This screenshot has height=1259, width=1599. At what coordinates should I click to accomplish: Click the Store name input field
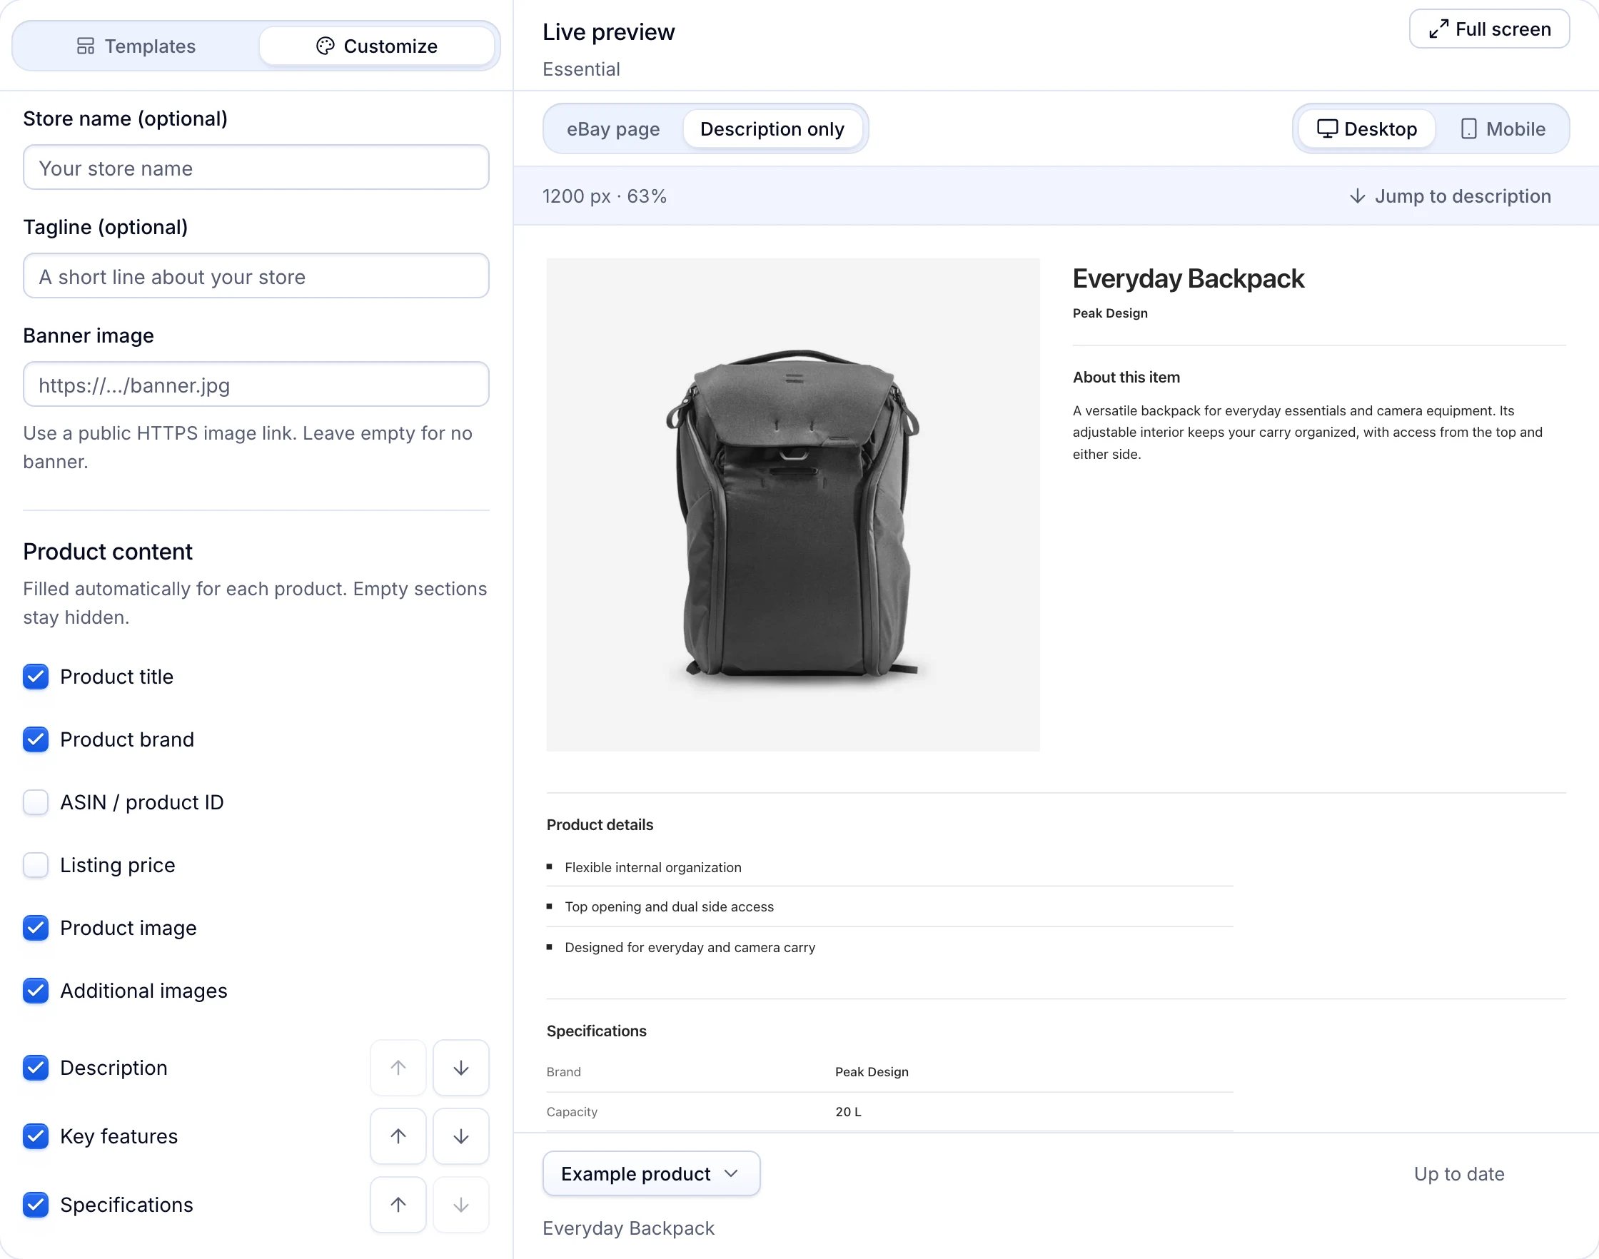[256, 167]
